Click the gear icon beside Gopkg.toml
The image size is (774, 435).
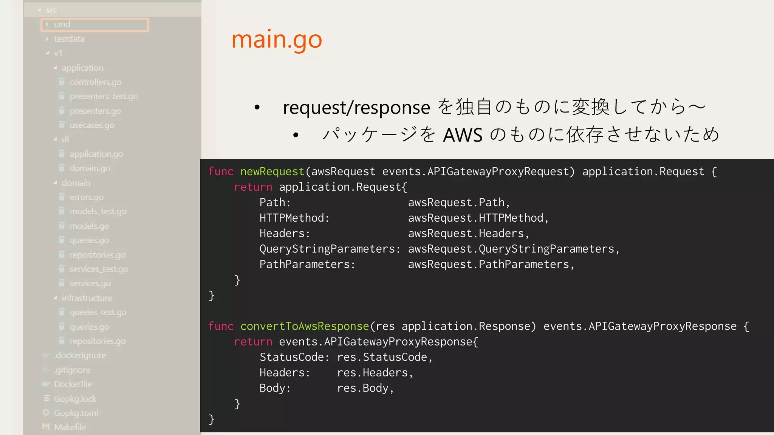point(46,413)
